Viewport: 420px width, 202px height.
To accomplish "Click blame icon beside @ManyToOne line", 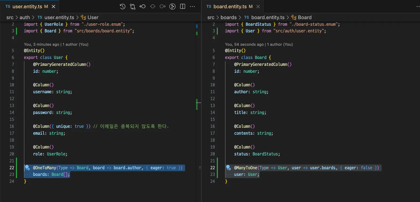I will click(x=228, y=168).
